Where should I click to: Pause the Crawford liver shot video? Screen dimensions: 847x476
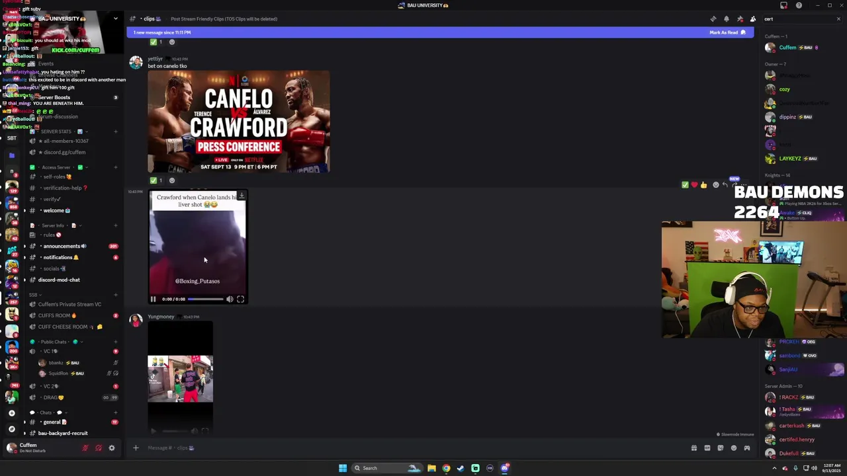[x=153, y=299]
